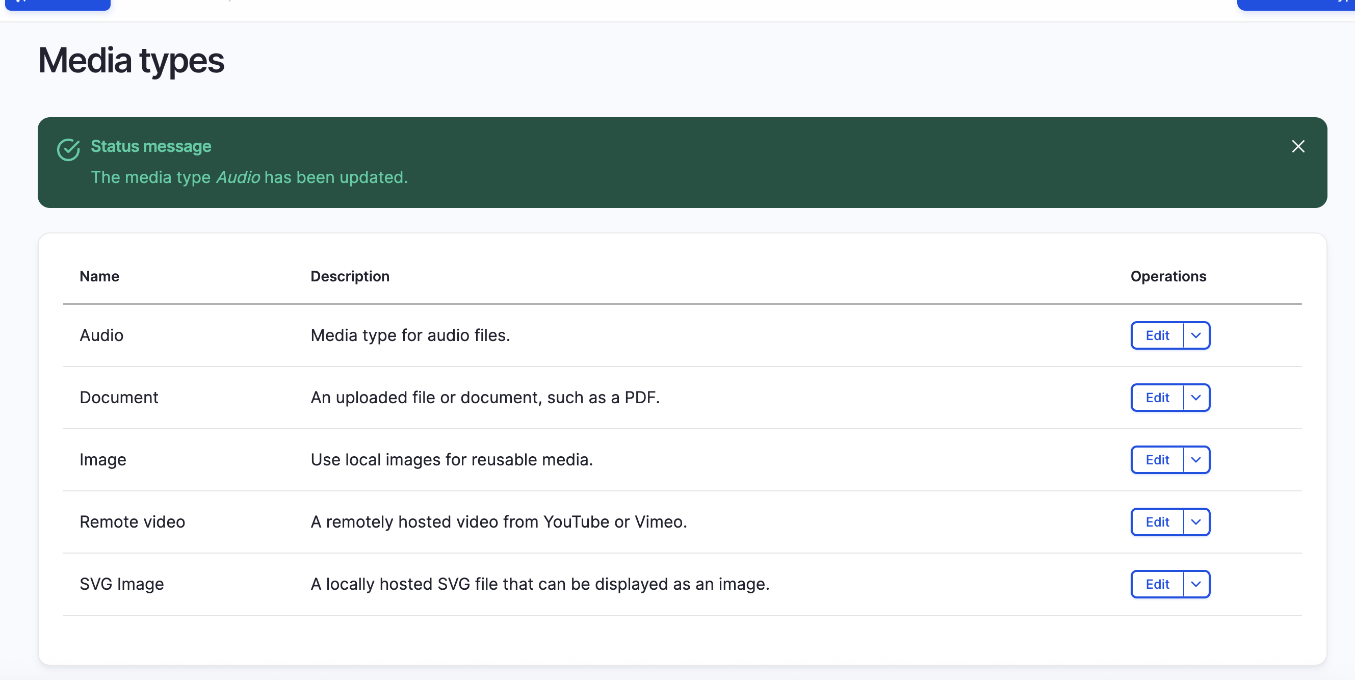The image size is (1355, 680).
Task: Open the Edit dropdown for Audio
Action: point(1195,335)
